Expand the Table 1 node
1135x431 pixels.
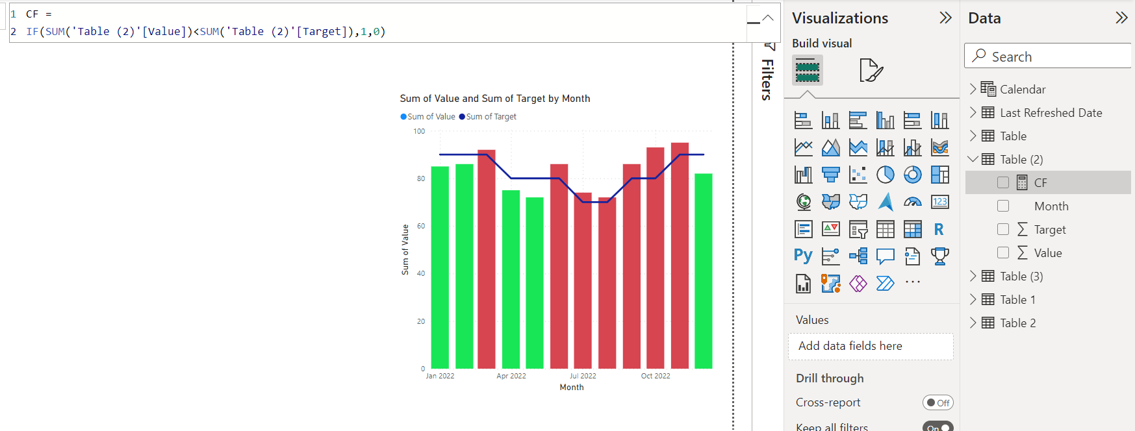coord(973,299)
